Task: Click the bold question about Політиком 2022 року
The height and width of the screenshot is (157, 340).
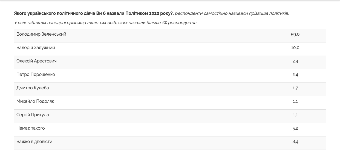Action: coord(94,13)
